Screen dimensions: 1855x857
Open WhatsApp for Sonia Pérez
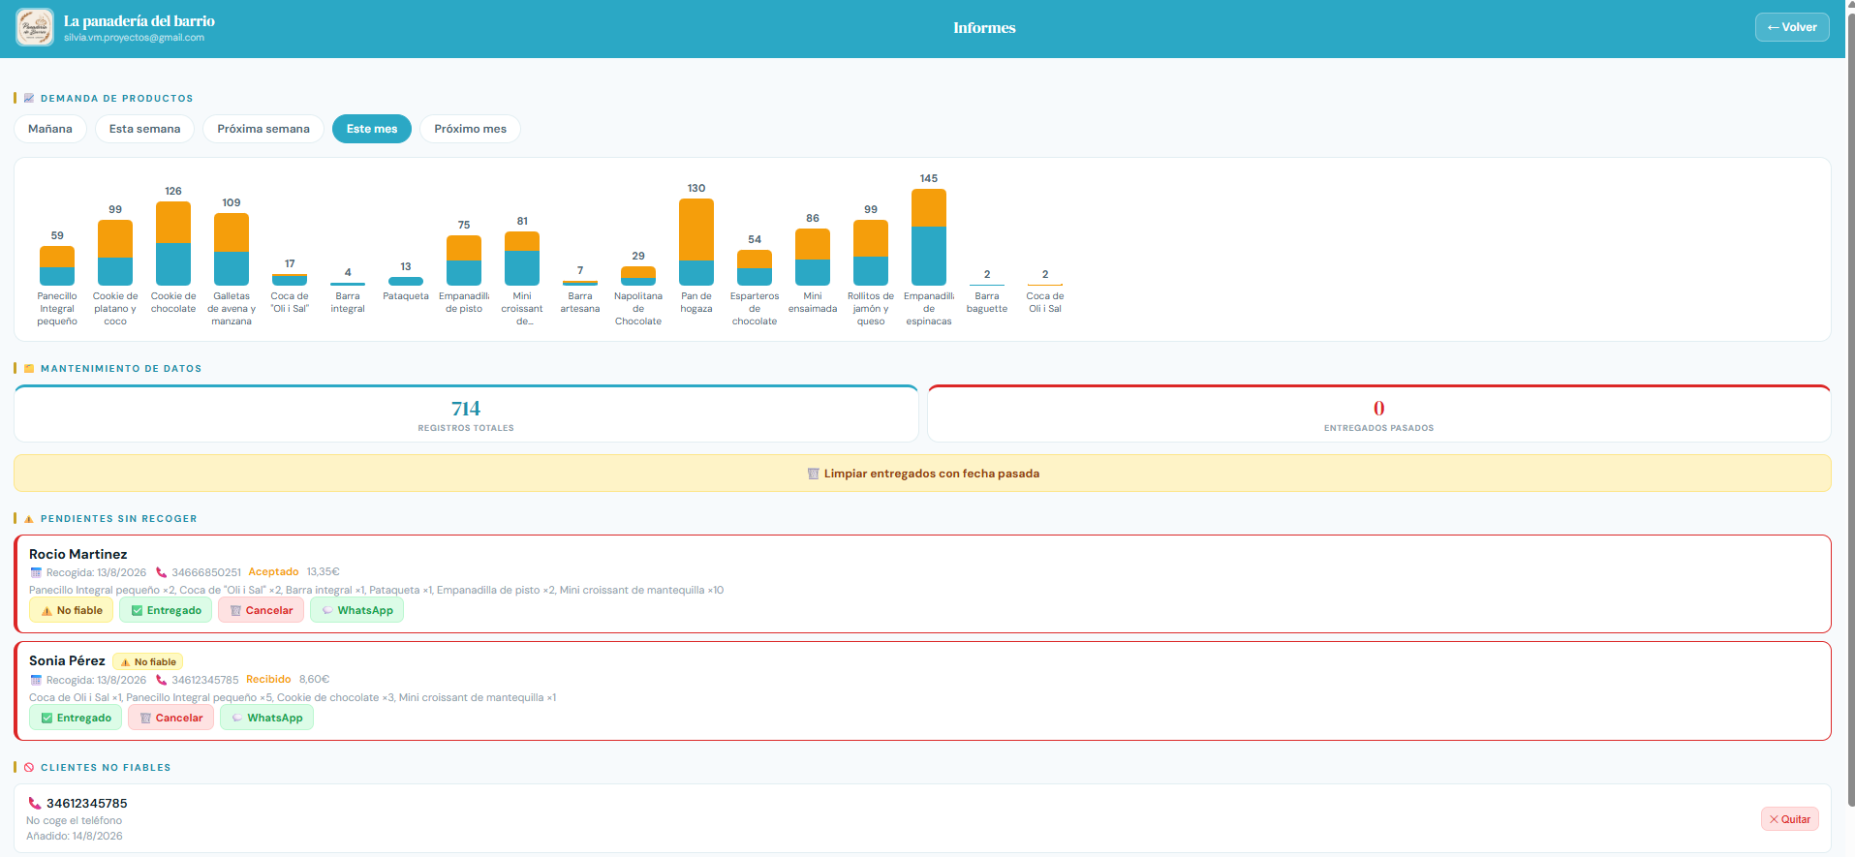pos(266,718)
